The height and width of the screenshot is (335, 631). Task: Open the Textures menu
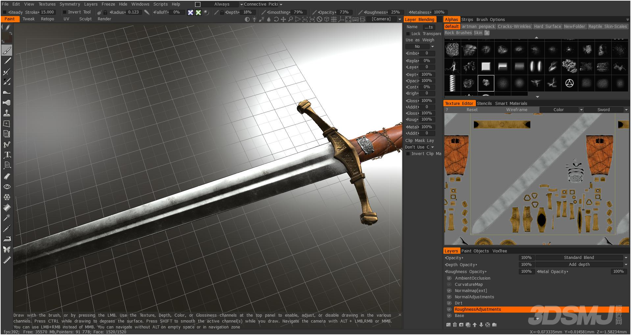(47, 4)
